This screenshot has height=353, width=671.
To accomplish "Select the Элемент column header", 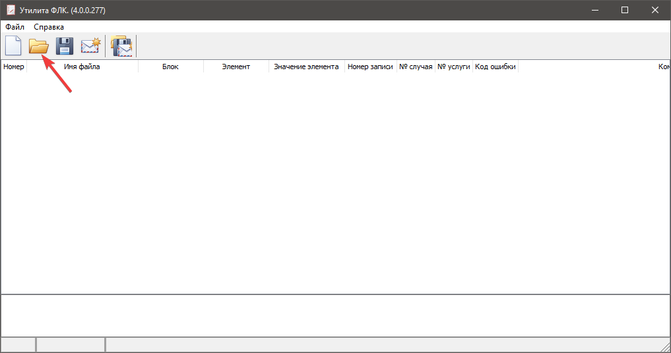I will (236, 67).
